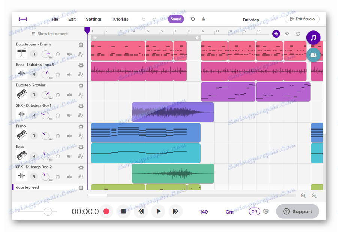
Task: Click the stop button
Action: (124, 211)
